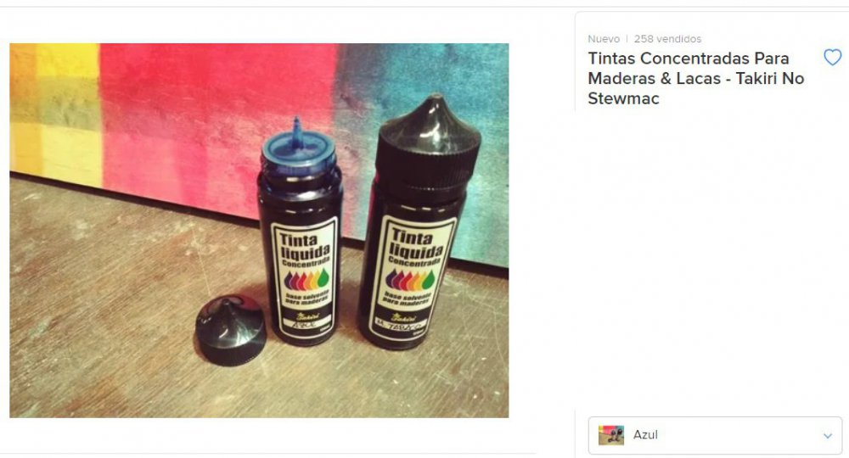Click the Tintas Concentradas product title
The width and height of the screenshot is (849, 458).
pos(696,78)
